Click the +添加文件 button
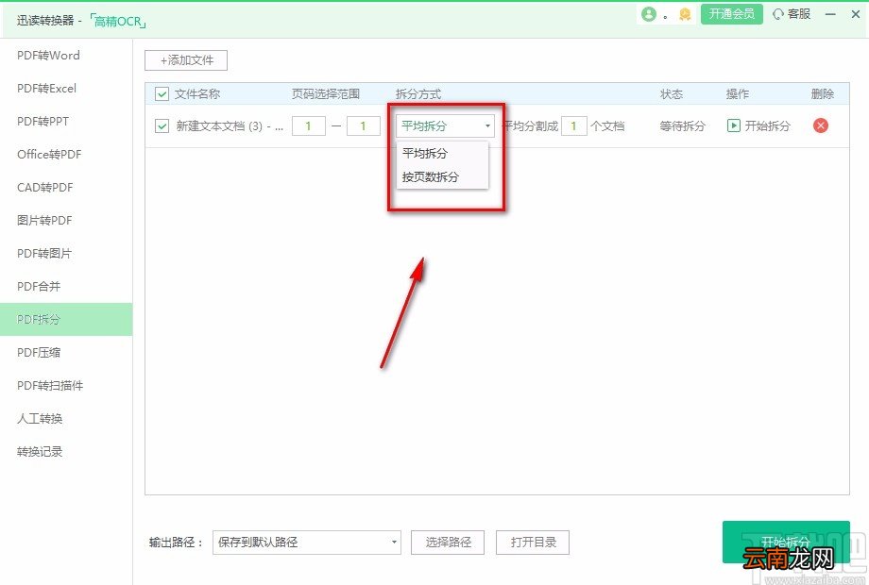This screenshot has height=585, width=869. point(186,60)
